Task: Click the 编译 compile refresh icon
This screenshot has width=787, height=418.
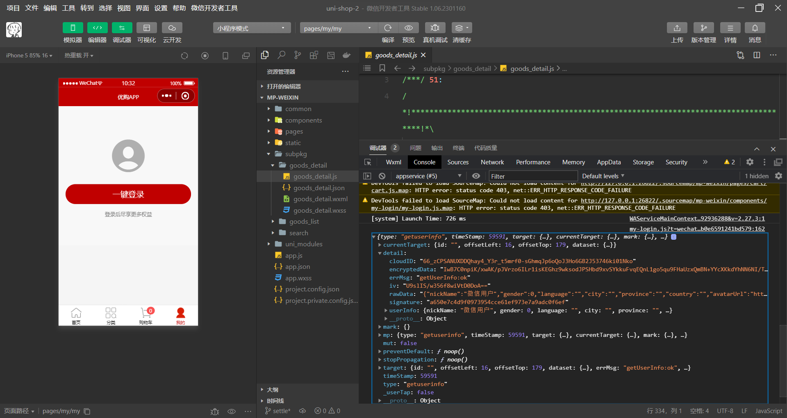Action: pyautogui.click(x=388, y=28)
